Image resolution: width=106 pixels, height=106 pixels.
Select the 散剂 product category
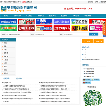click(x=5, y=70)
